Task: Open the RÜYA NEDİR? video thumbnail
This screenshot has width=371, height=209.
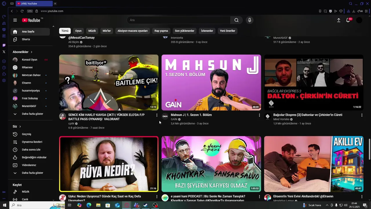Action: (x=109, y=164)
